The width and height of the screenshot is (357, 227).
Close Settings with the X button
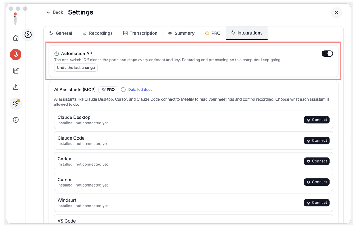336,12
